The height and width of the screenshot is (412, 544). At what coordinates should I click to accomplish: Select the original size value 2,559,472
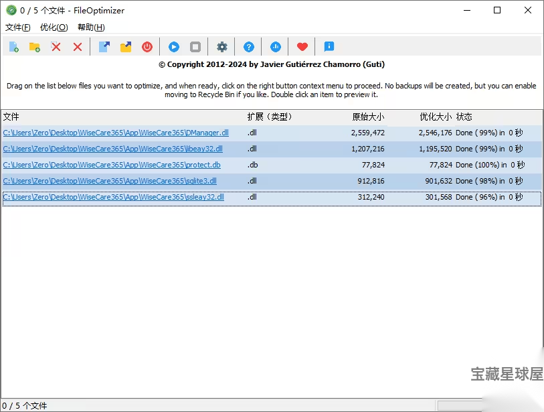pyautogui.click(x=368, y=133)
